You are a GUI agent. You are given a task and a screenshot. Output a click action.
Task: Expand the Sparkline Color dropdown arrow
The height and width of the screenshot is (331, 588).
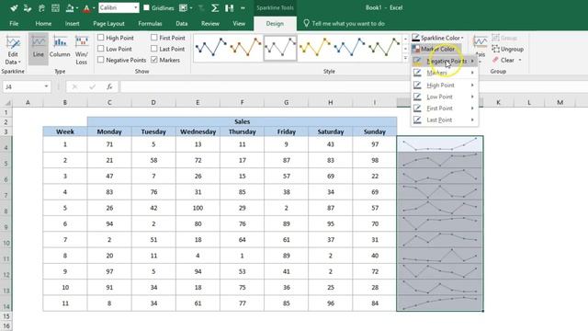tap(462, 38)
